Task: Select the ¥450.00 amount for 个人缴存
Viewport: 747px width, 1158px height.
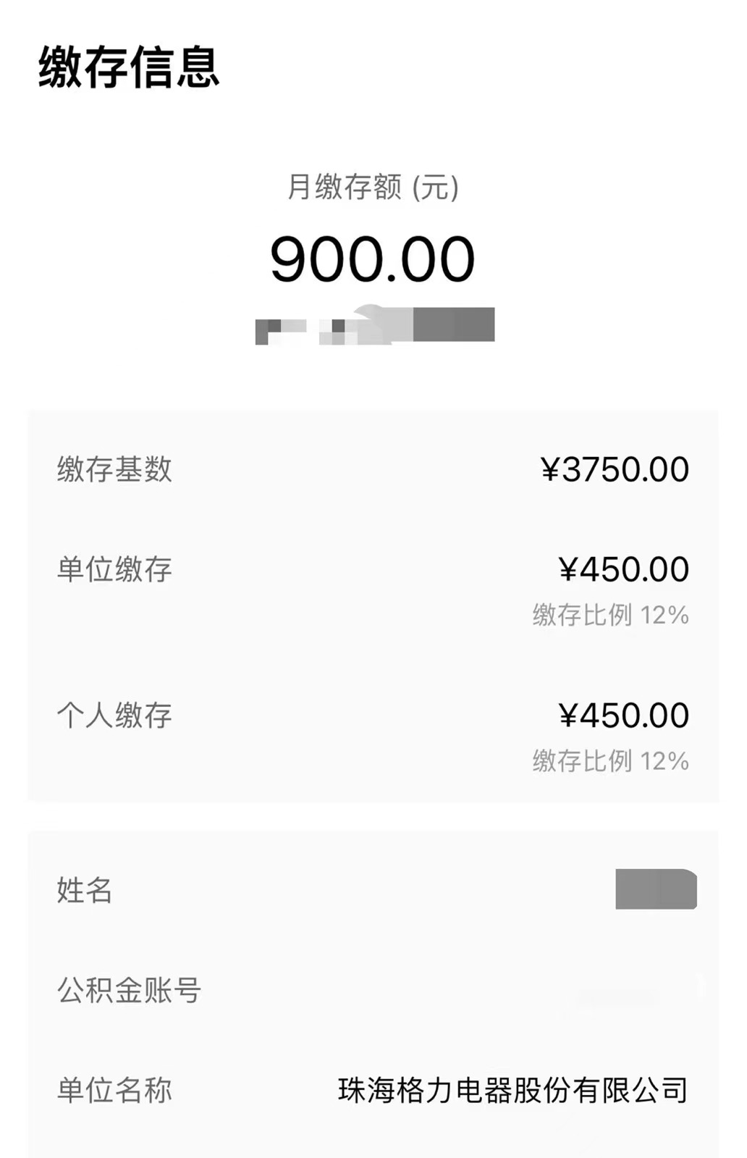Action: click(624, 716)
